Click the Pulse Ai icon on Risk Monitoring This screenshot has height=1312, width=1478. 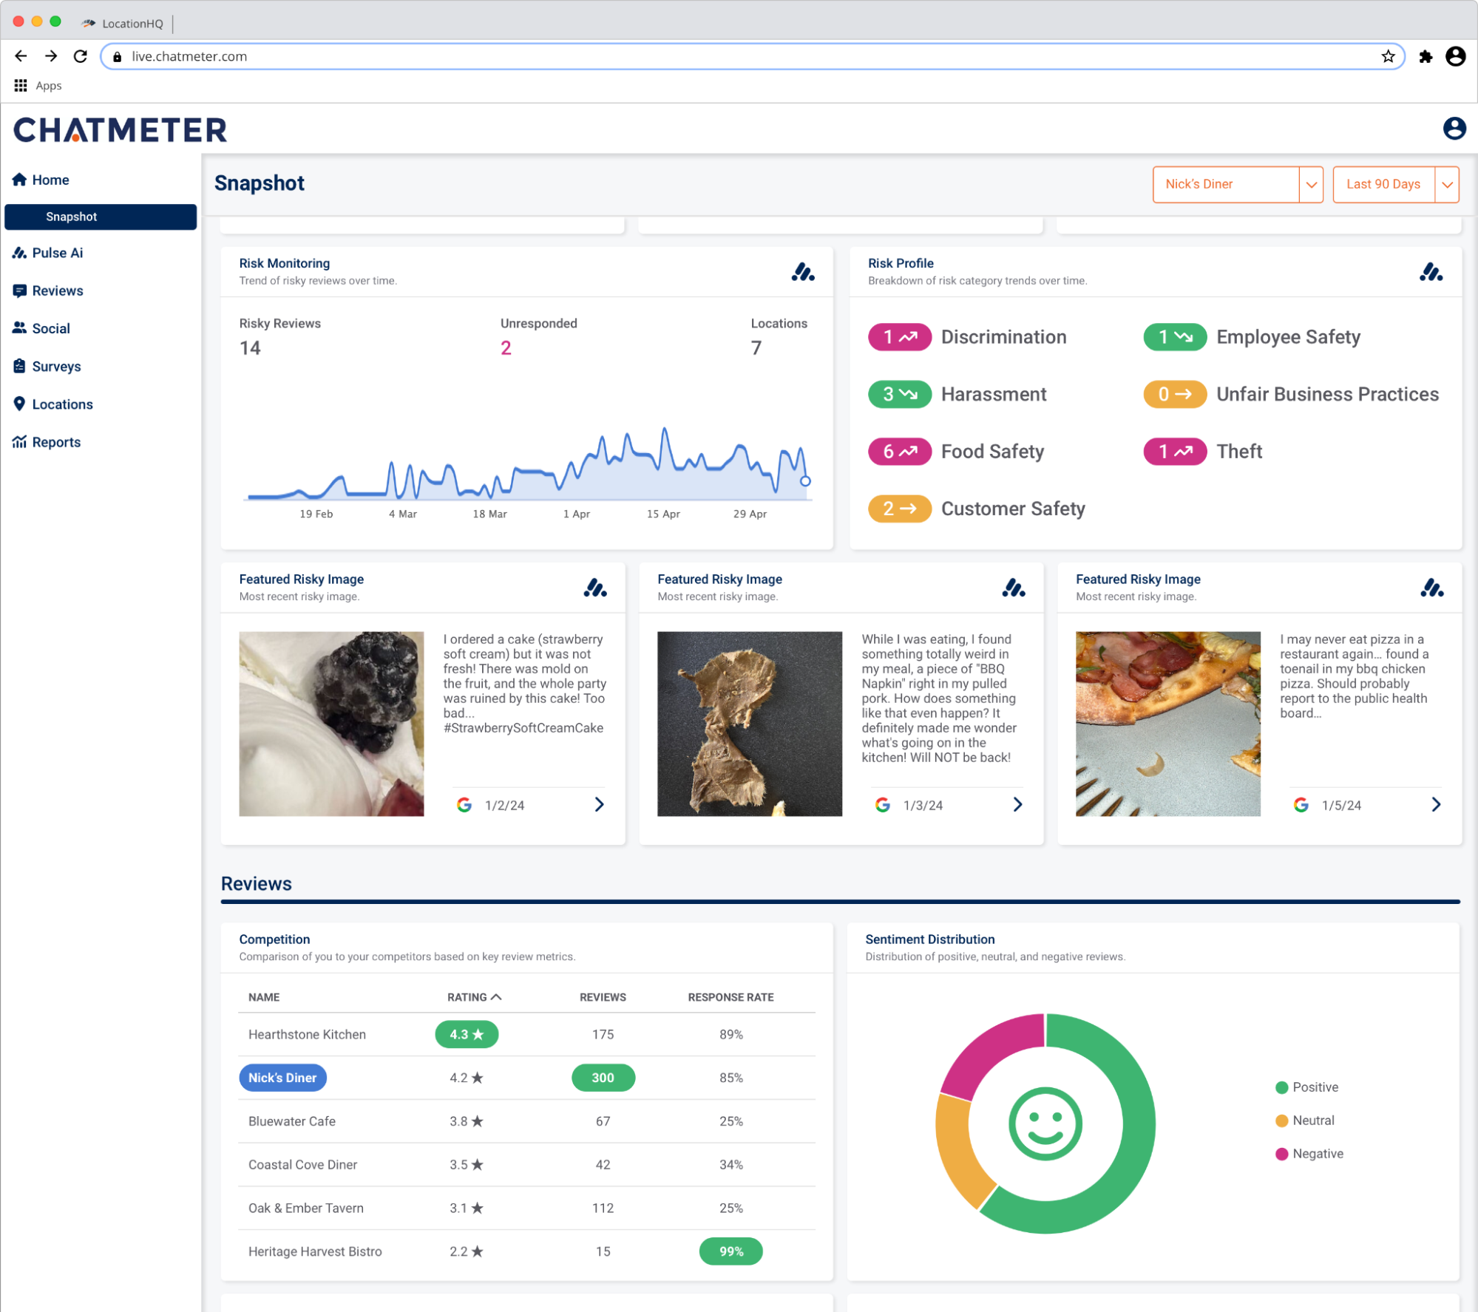click(803, 272)
